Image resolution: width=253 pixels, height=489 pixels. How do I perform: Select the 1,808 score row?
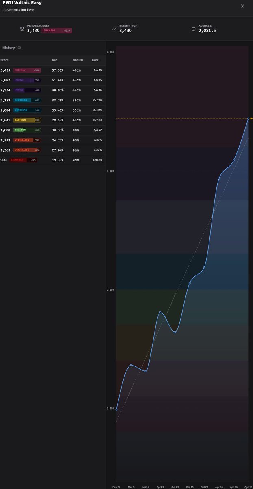(x=53, y=130)
